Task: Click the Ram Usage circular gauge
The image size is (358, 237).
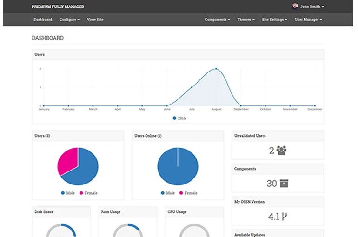Action: 128,231
